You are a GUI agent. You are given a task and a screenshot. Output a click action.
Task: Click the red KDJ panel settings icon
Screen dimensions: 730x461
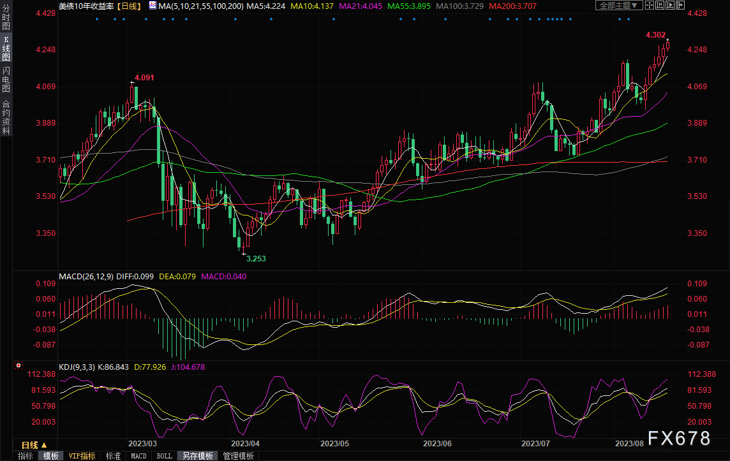pos(19,366)
